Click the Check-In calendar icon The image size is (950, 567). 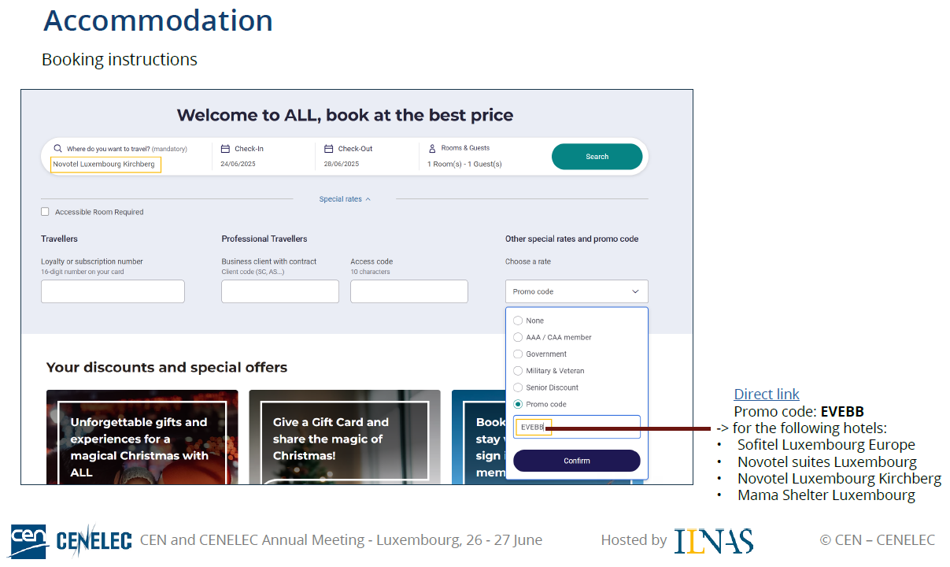pos(225,149)
